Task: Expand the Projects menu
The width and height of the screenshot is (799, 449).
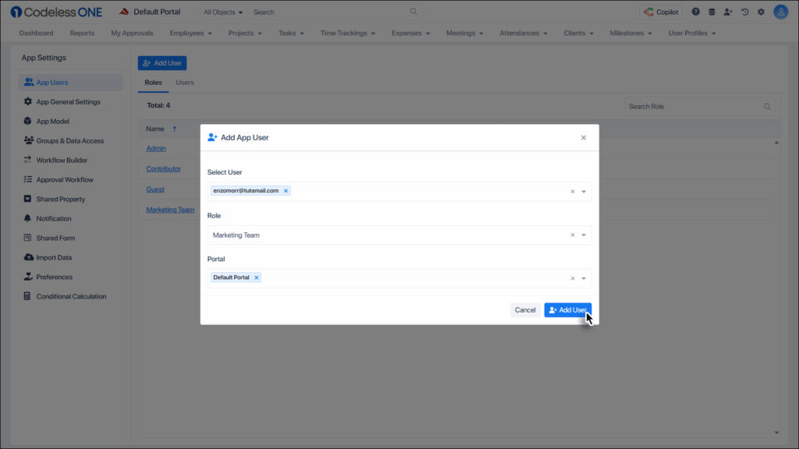Action: [245, 33]
